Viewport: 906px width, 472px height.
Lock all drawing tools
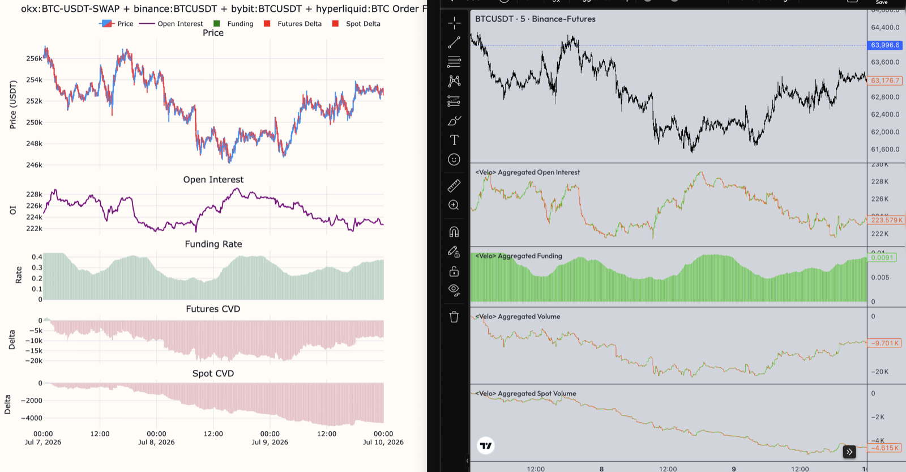(x=454, y=271)
